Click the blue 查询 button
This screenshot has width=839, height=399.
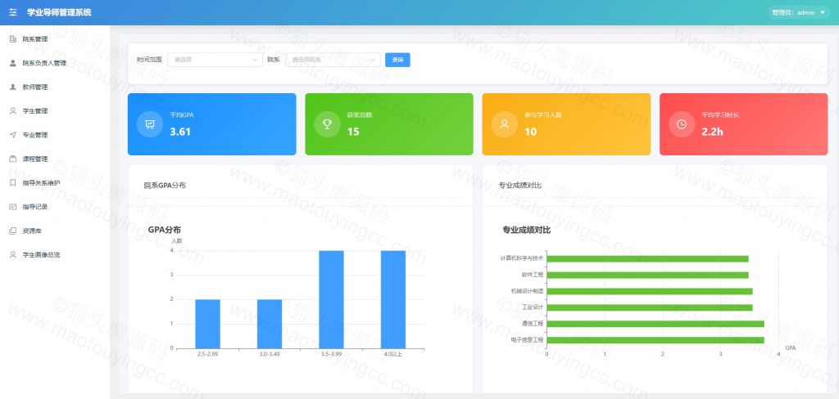[x=397, y=60]
